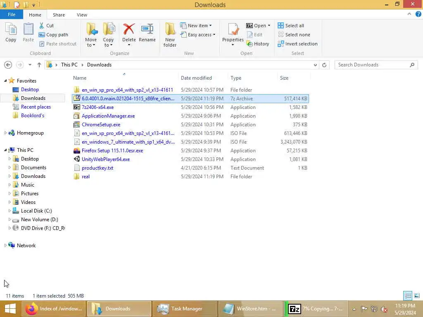Select the en_windows_7_ultimate ISO file
This screenshot has height=317, width=423.
(190, 142)
